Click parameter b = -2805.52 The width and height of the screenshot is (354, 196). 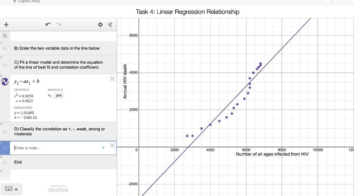coord(25,118)
